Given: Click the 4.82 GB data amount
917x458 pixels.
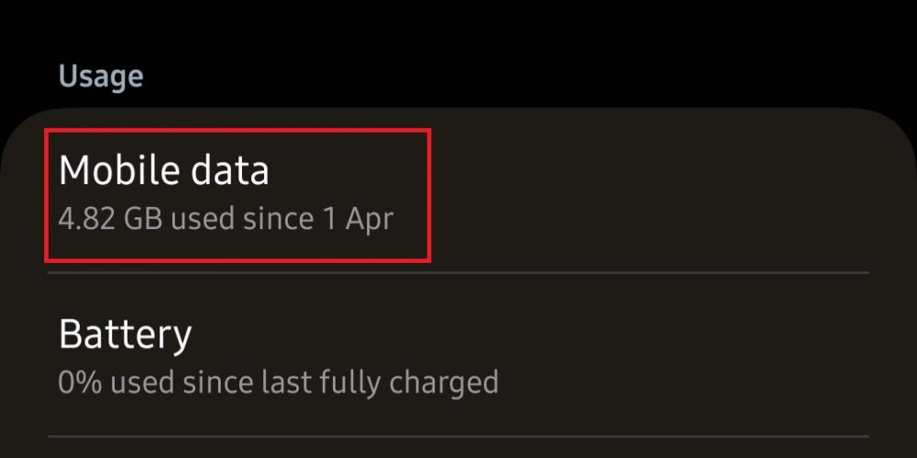Looking at the screenshot, I should click(111, 220).
